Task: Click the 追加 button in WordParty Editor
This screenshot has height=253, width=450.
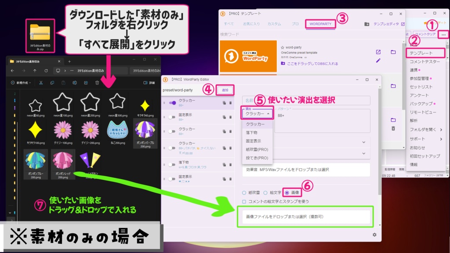Action: click(225, 90)
